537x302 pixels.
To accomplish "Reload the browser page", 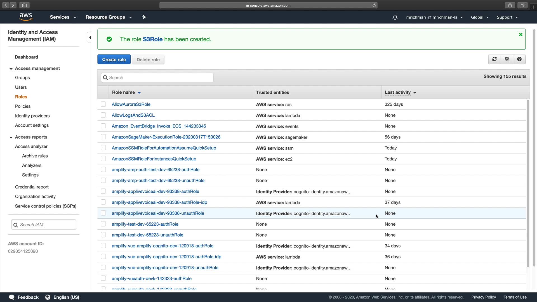I will pos(374,5).
